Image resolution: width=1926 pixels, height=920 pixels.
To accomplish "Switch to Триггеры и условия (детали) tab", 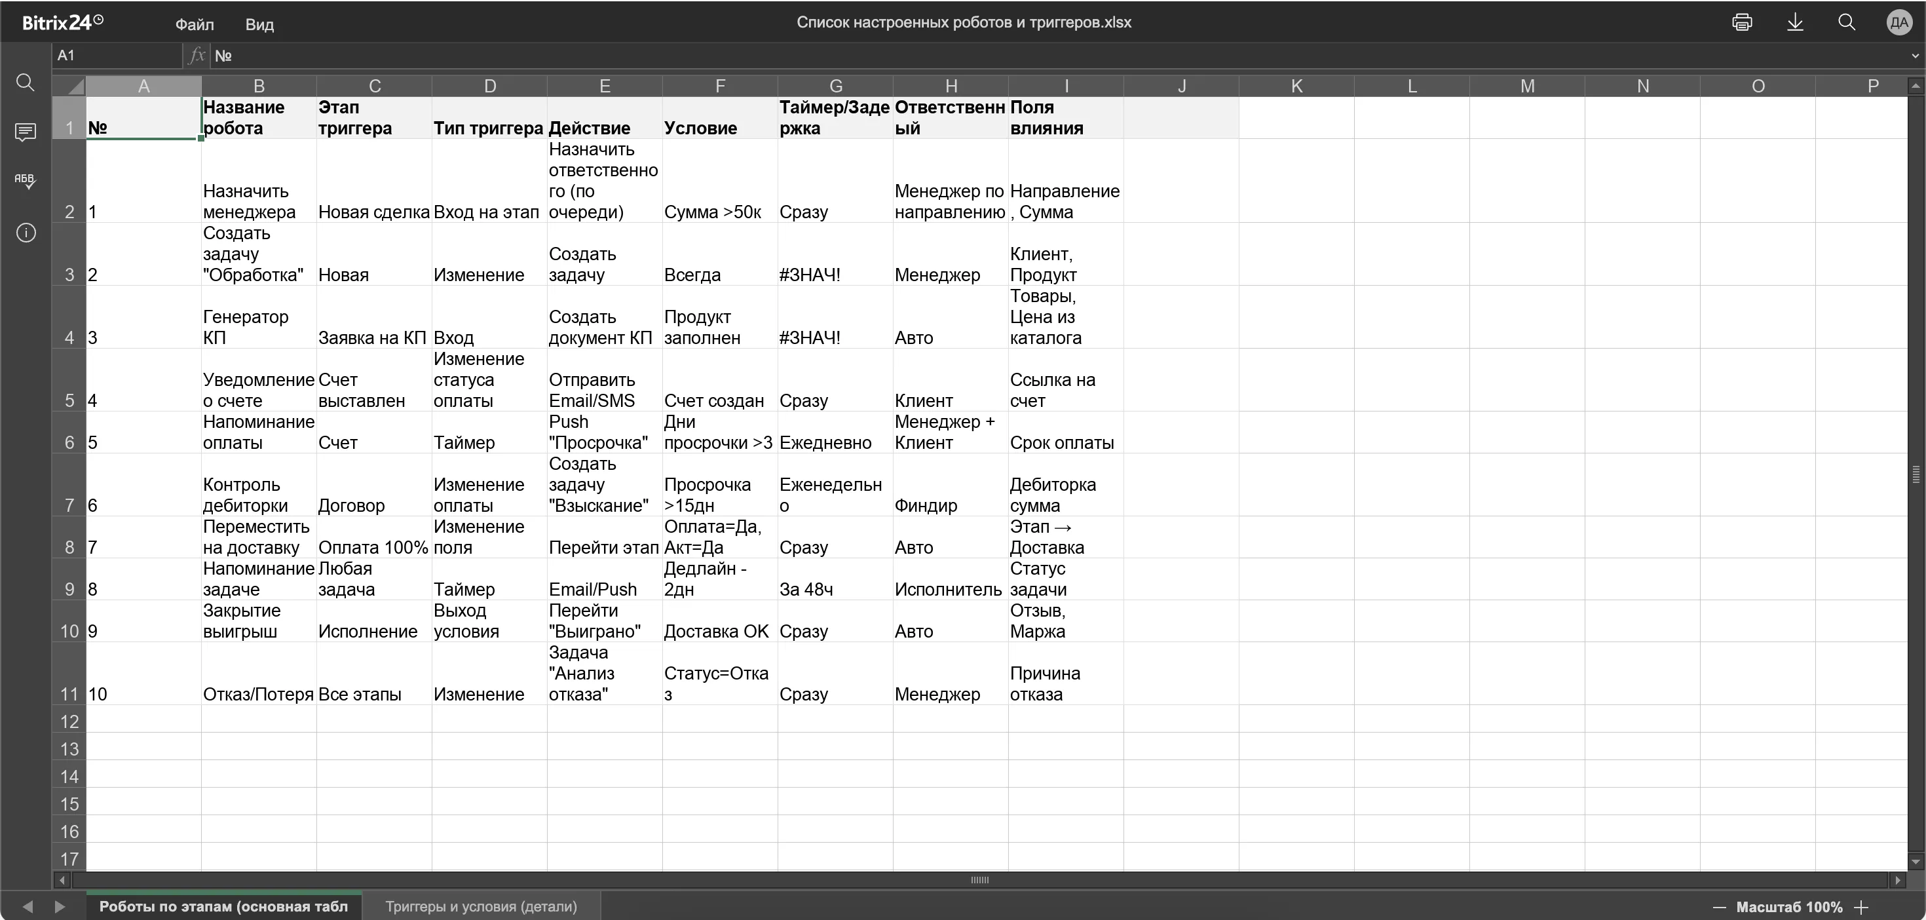I will (x=481, y=906).
